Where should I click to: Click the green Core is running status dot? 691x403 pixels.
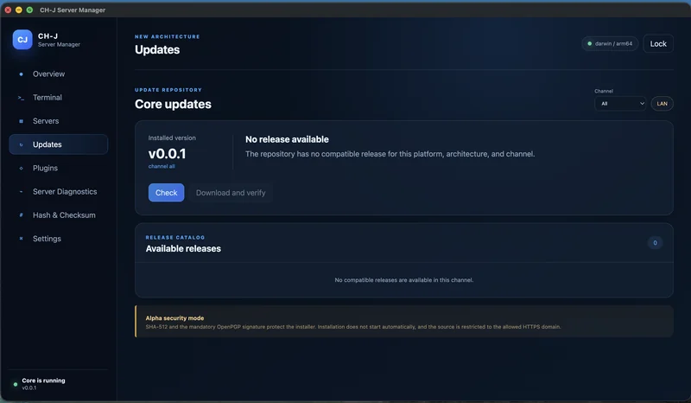coord(16,385)
